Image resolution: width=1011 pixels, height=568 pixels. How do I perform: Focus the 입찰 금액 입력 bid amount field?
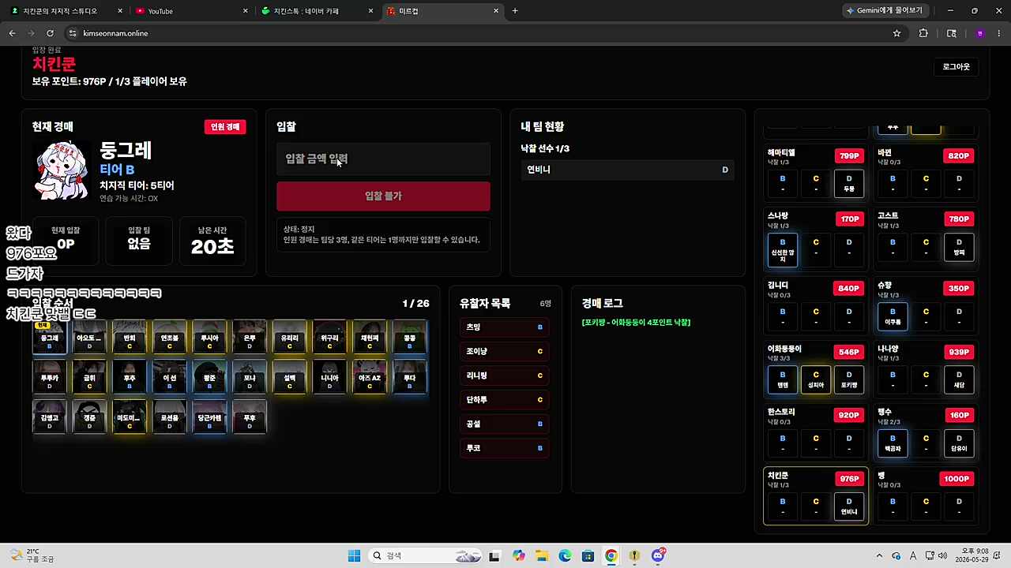coord(383,159)
